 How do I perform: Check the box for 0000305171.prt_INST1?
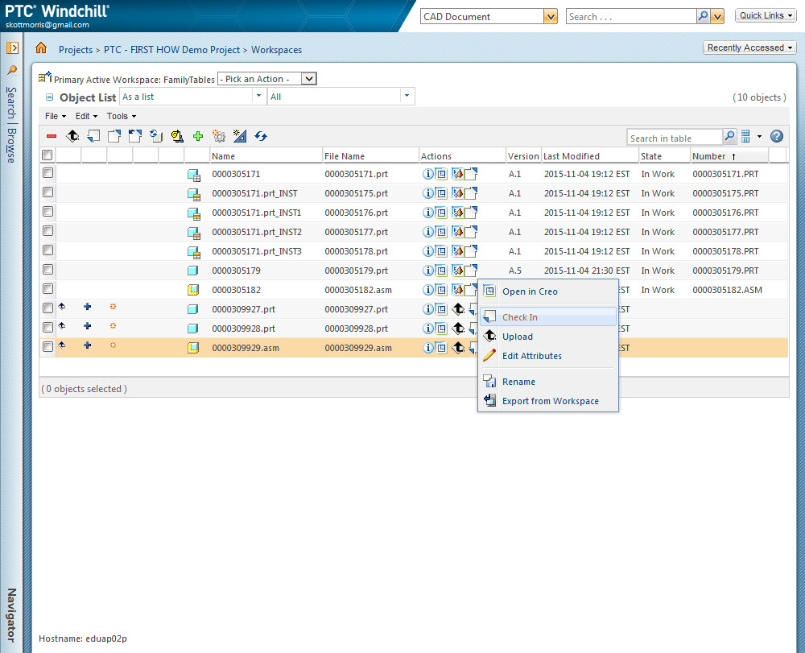pyautogui.click(x=47, y=212)
